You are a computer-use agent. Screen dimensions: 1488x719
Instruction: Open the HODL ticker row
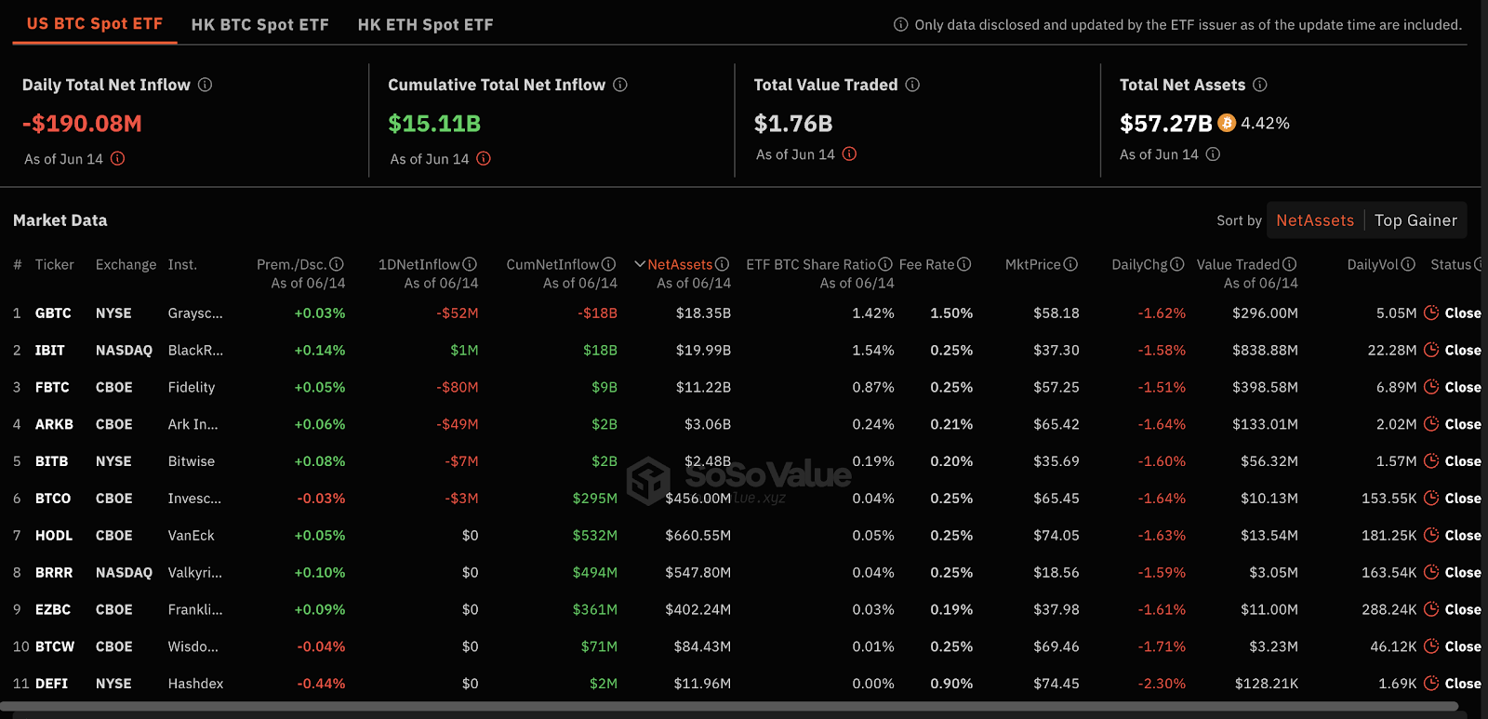click(54, 536)
